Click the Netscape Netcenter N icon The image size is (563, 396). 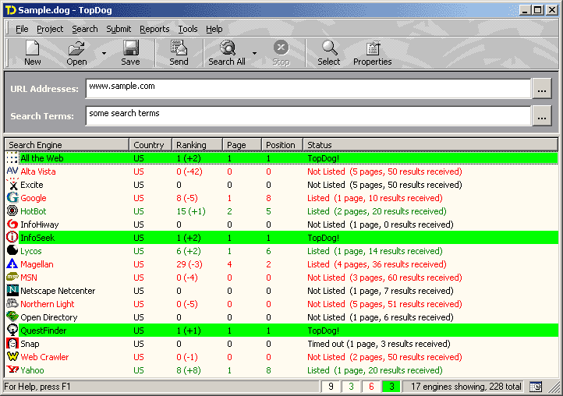click(12, 290)
